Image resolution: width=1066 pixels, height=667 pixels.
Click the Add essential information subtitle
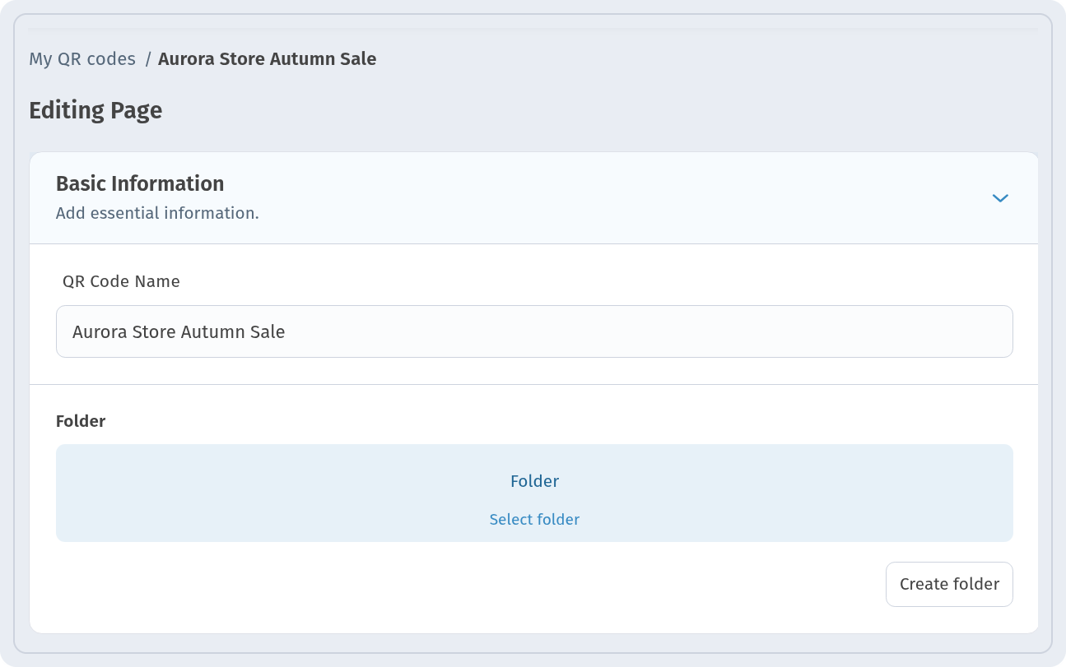point(157,213)
